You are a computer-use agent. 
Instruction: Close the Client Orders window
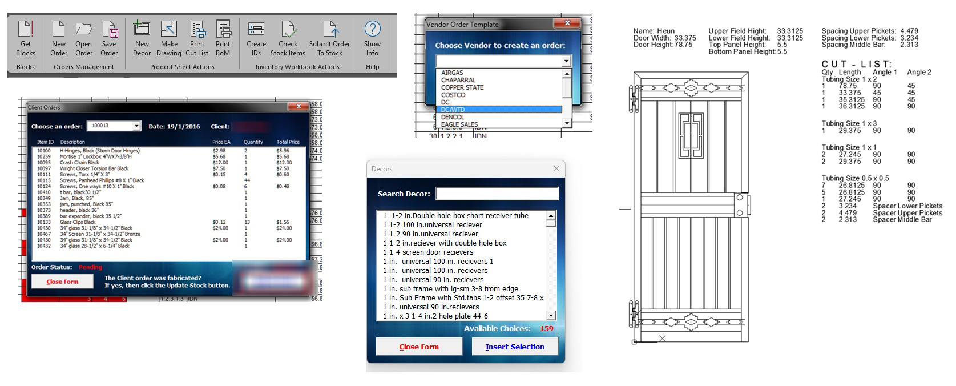pos(298,107)
